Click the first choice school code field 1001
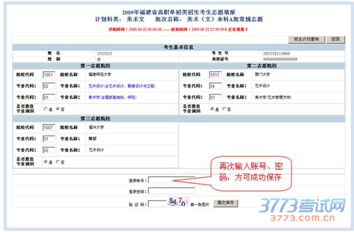 click(x=48, y=74)
